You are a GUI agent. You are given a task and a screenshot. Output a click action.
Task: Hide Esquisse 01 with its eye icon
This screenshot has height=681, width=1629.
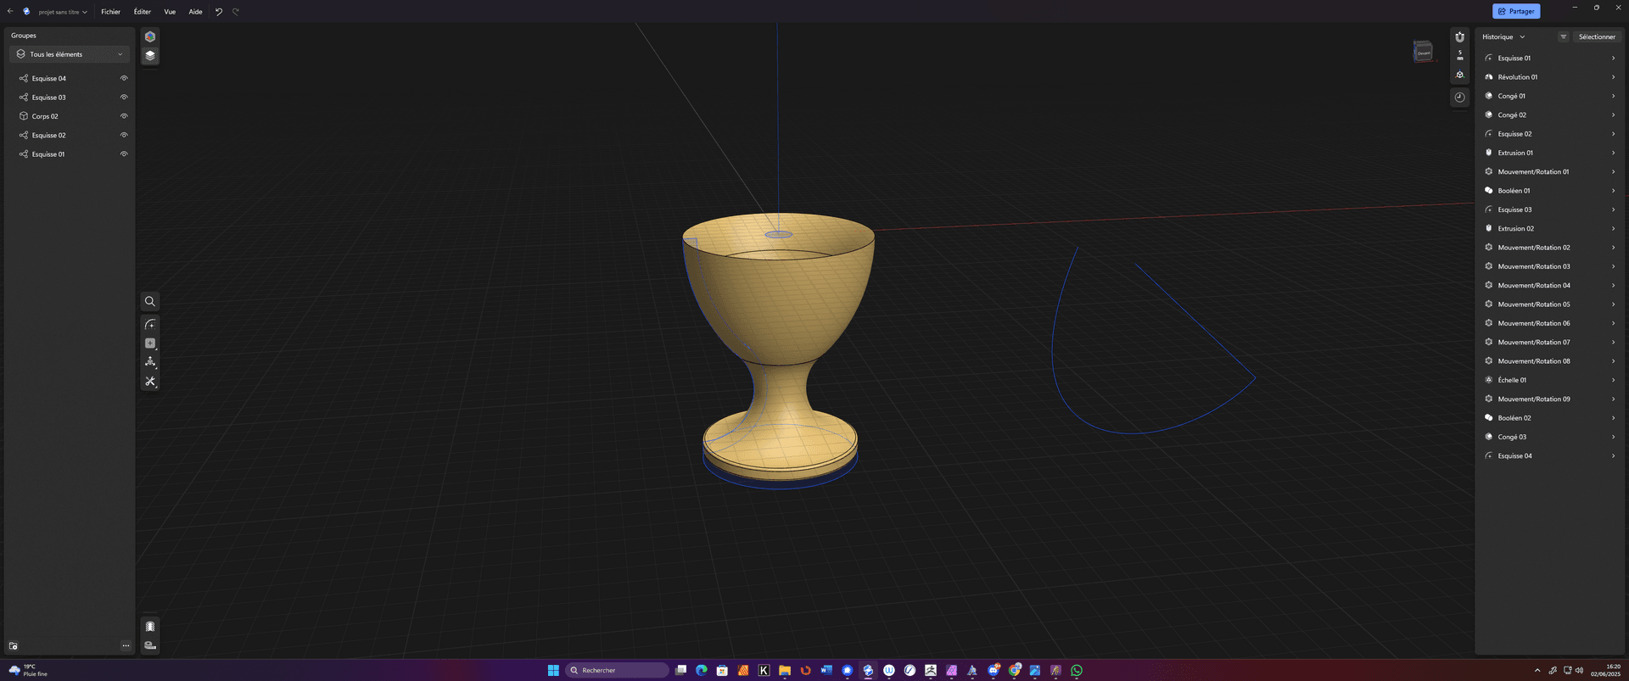[124, 154]
